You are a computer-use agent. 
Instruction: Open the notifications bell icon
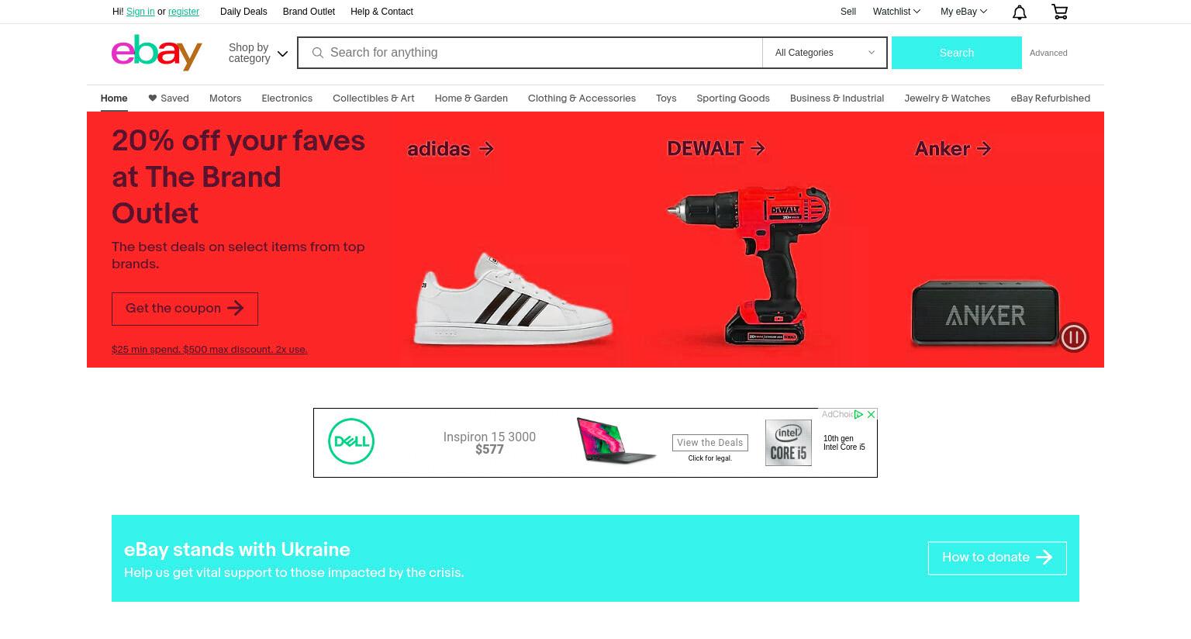pos(1020,12)
